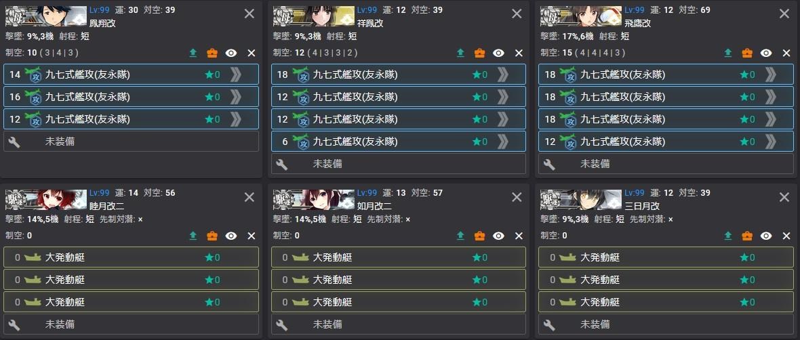This screenshot has height=340, width=800.
Task: Expand proficiency chevrons on 飛鷹改's last 12-plane slot
Action: pyautogui.click(x=770, y=141)
